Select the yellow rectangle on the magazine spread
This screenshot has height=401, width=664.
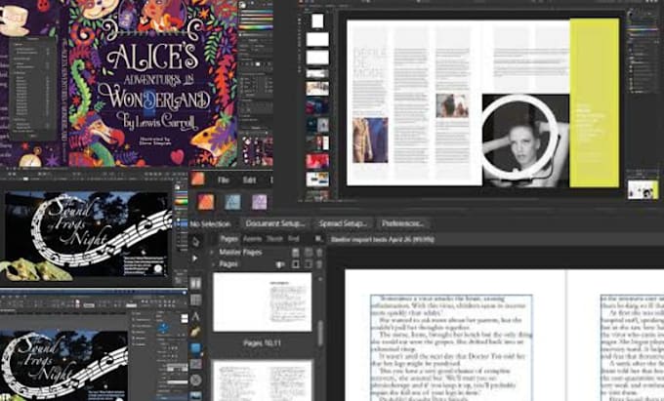click(594, 102)
